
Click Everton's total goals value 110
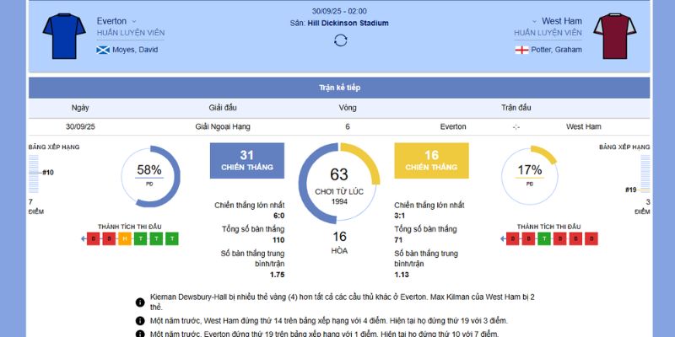click(x=278, y=240)
